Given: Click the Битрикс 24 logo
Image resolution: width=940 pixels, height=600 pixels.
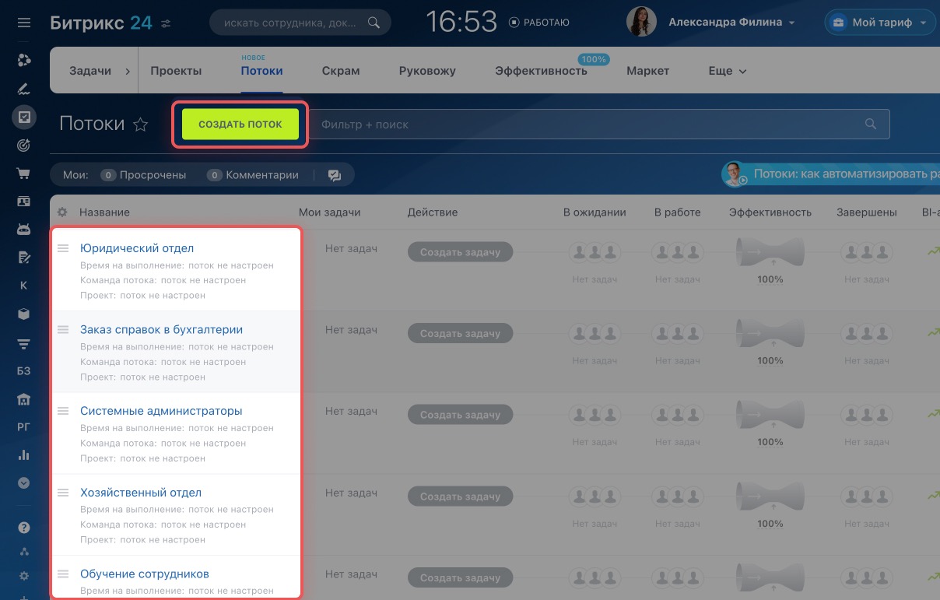Looking at the screenshot, I should point(101,23).
